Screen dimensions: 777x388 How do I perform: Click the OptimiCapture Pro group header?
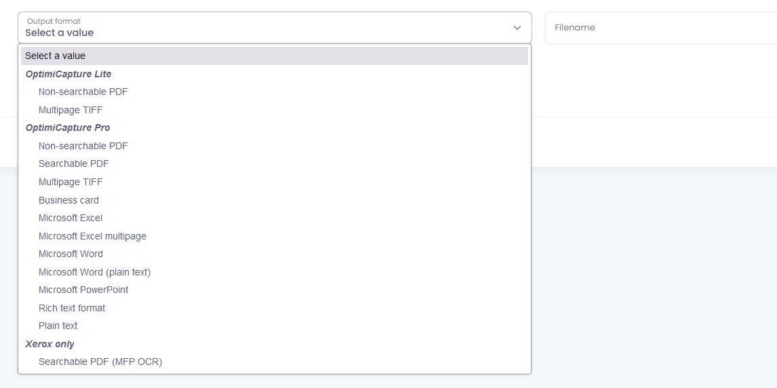pos(68,128)
